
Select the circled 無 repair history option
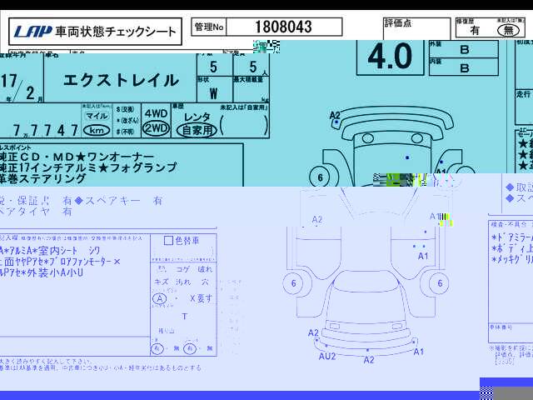[508, 31]
